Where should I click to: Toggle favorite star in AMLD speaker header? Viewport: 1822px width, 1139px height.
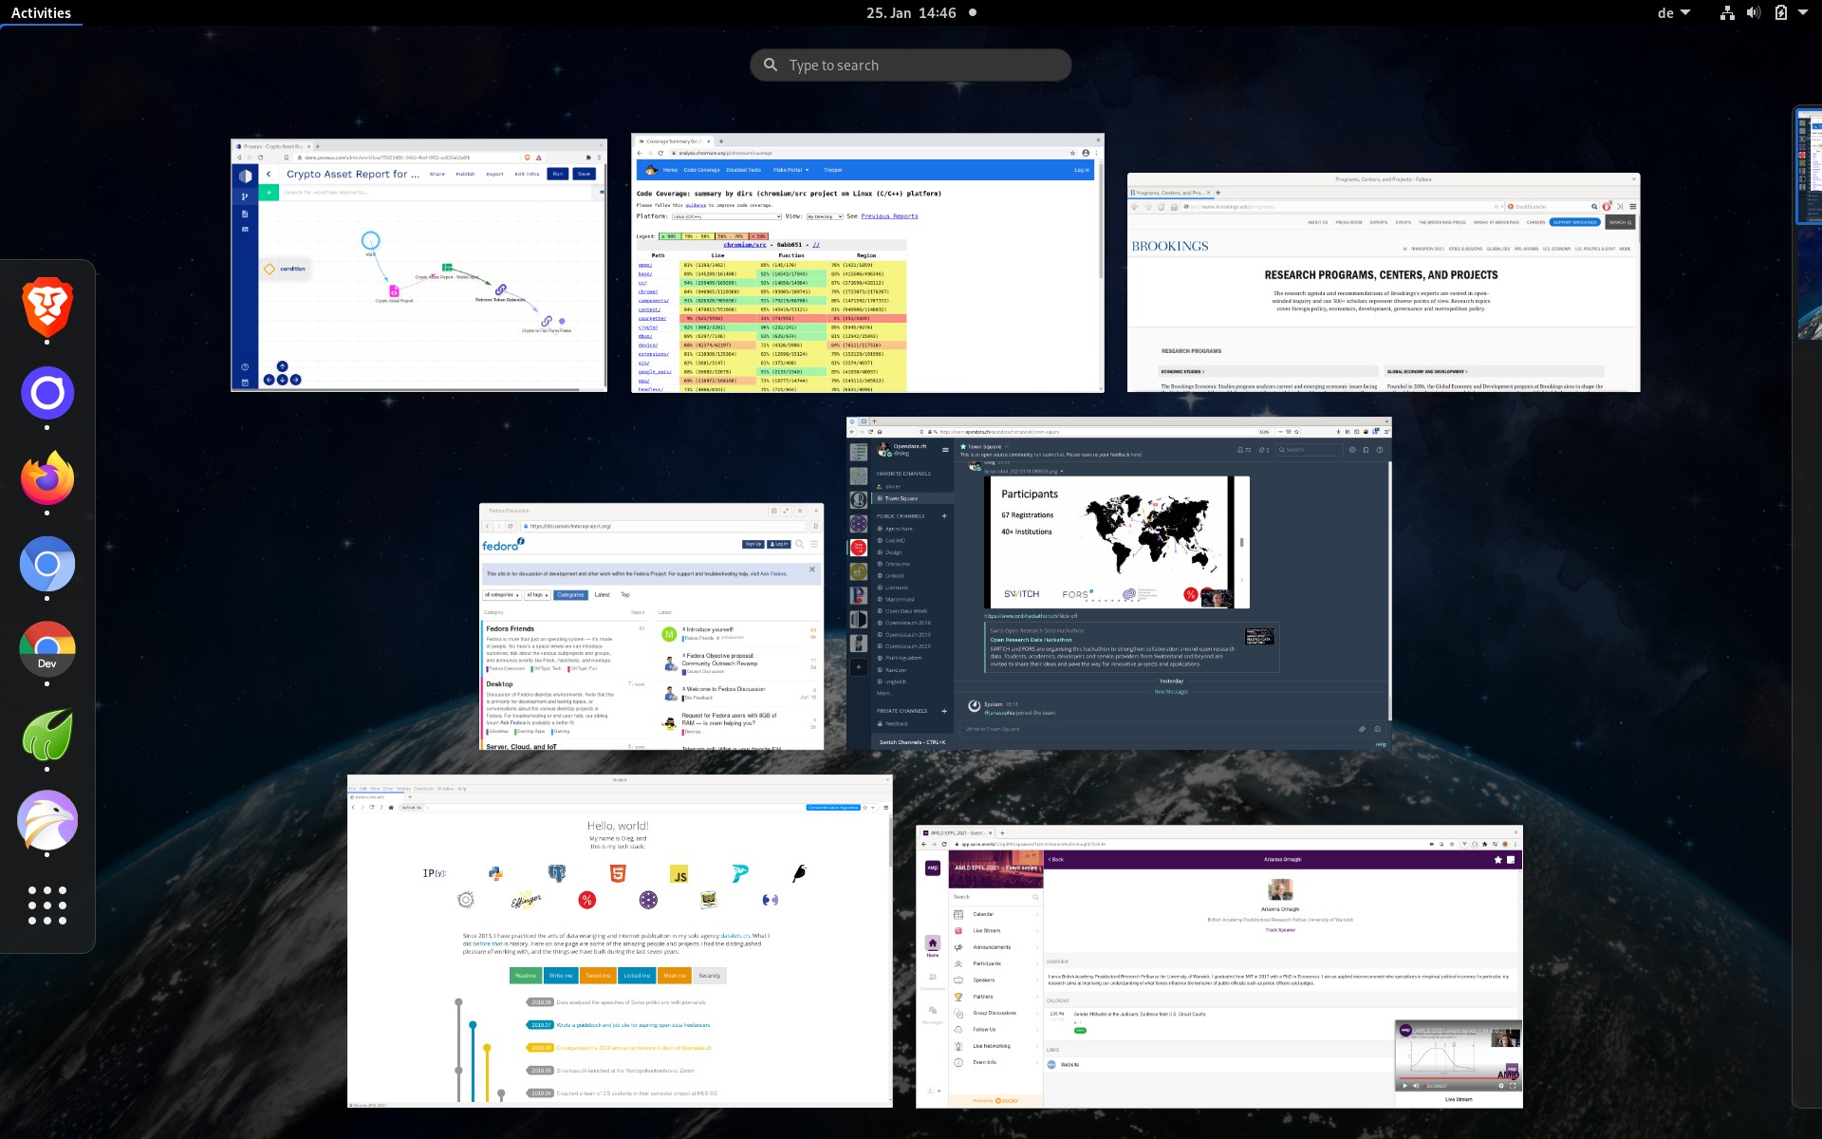[x=1498, y=860]
